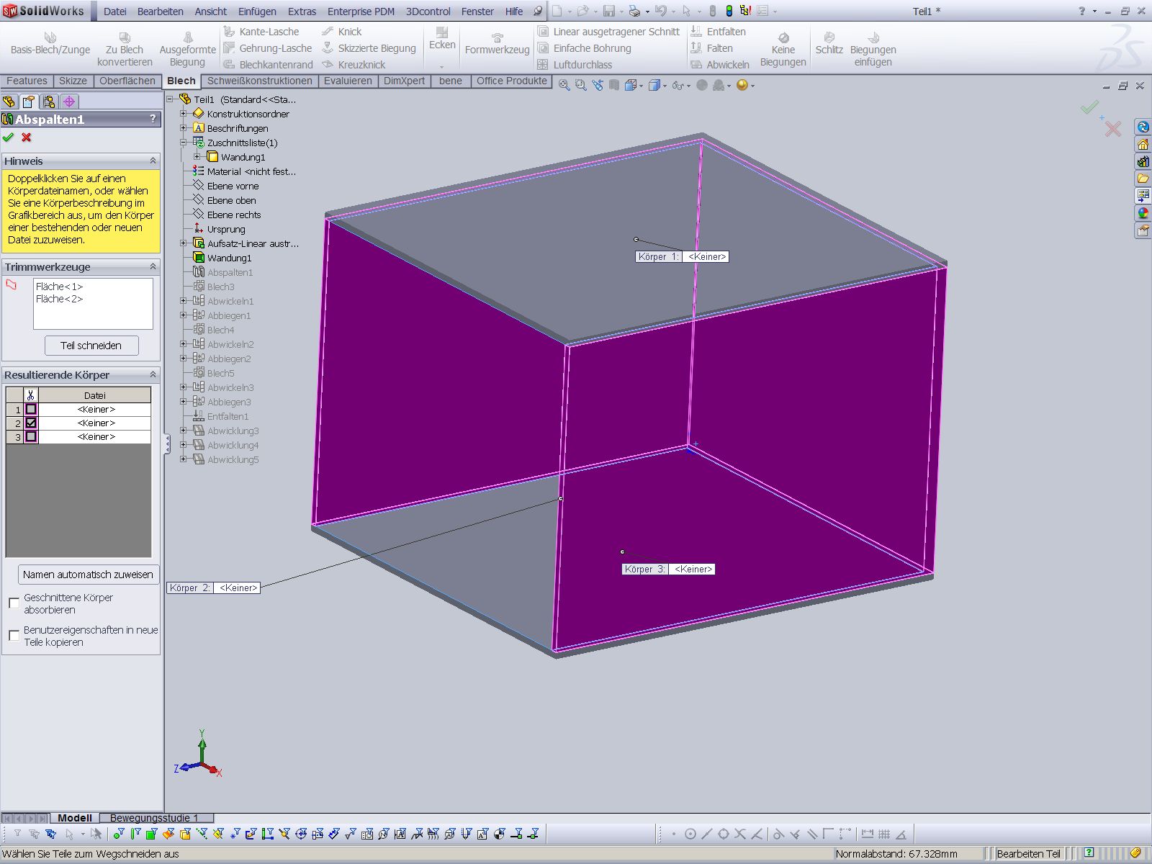The height and width of the screenshot is (864, 1152).
Task: Click the red X to cancel Abspalten1
Action: [27, 138]
